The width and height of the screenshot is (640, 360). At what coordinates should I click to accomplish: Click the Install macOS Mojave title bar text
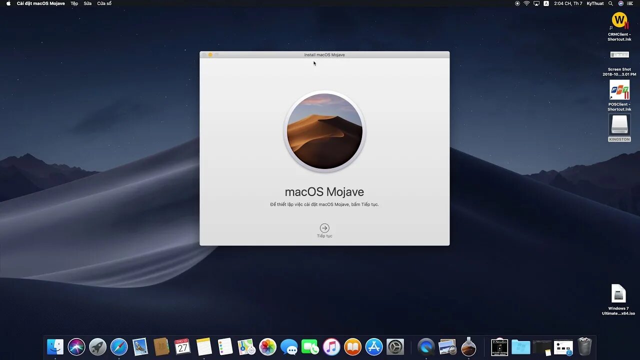pos(324,54)
